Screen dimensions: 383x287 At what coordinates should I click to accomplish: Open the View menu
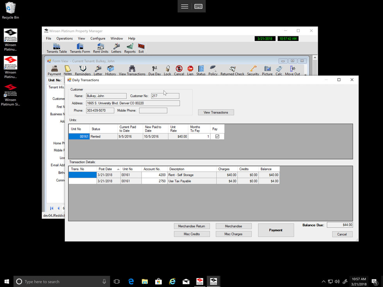(81, 38)
